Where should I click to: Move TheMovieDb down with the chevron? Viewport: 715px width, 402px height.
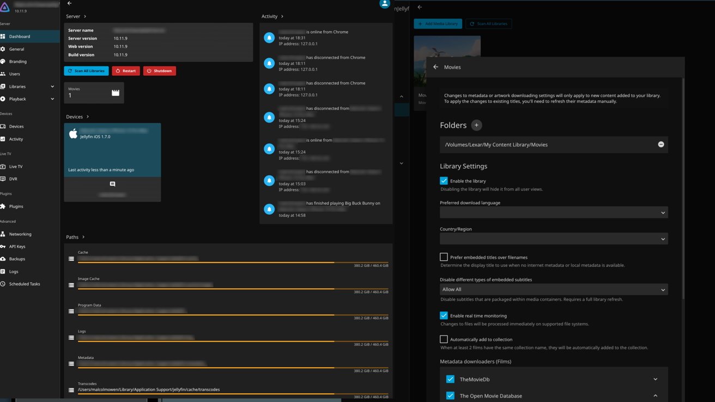655,379
